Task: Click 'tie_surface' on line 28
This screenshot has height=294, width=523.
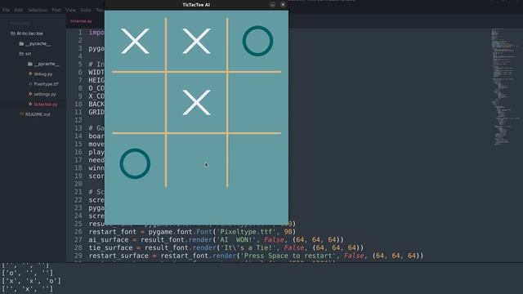Action: point(110,247)
